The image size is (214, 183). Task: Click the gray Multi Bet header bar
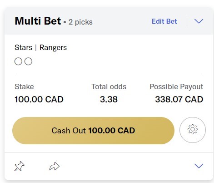pyautogui.click(x=109, y=21)
